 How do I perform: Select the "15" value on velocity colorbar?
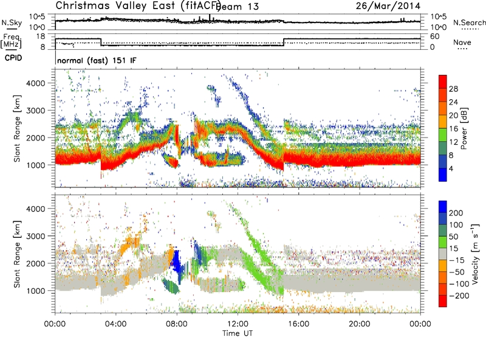[453, 249]
